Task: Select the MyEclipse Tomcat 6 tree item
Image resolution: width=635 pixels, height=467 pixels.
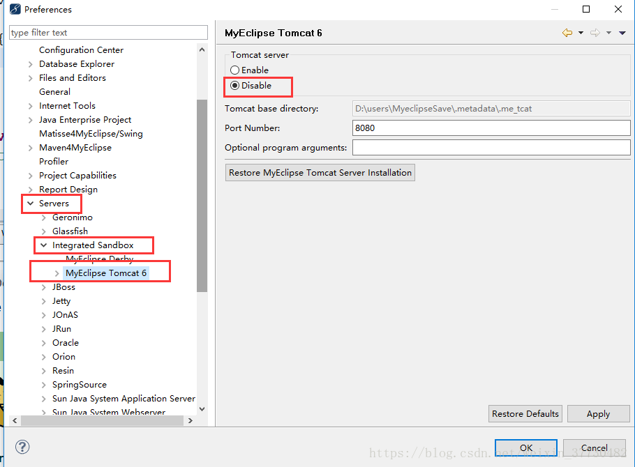Action: pyautogui.click(x=106, y=273)
